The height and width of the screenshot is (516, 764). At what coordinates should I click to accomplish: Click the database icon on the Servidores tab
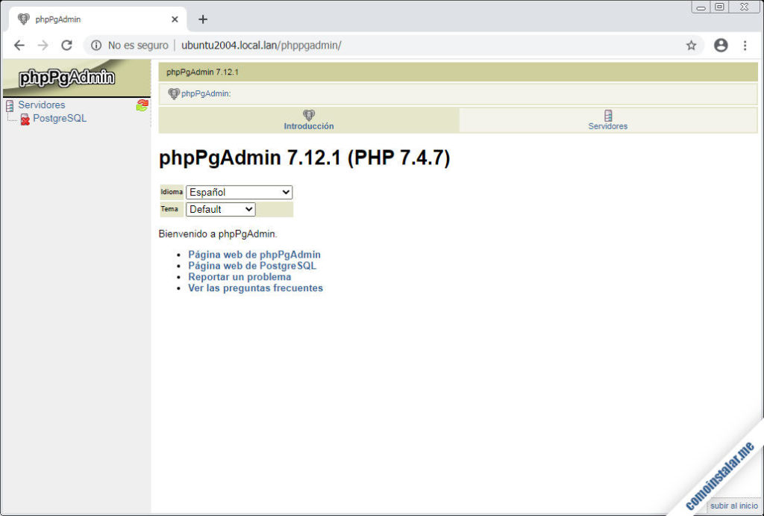click(x=607, y=116)
